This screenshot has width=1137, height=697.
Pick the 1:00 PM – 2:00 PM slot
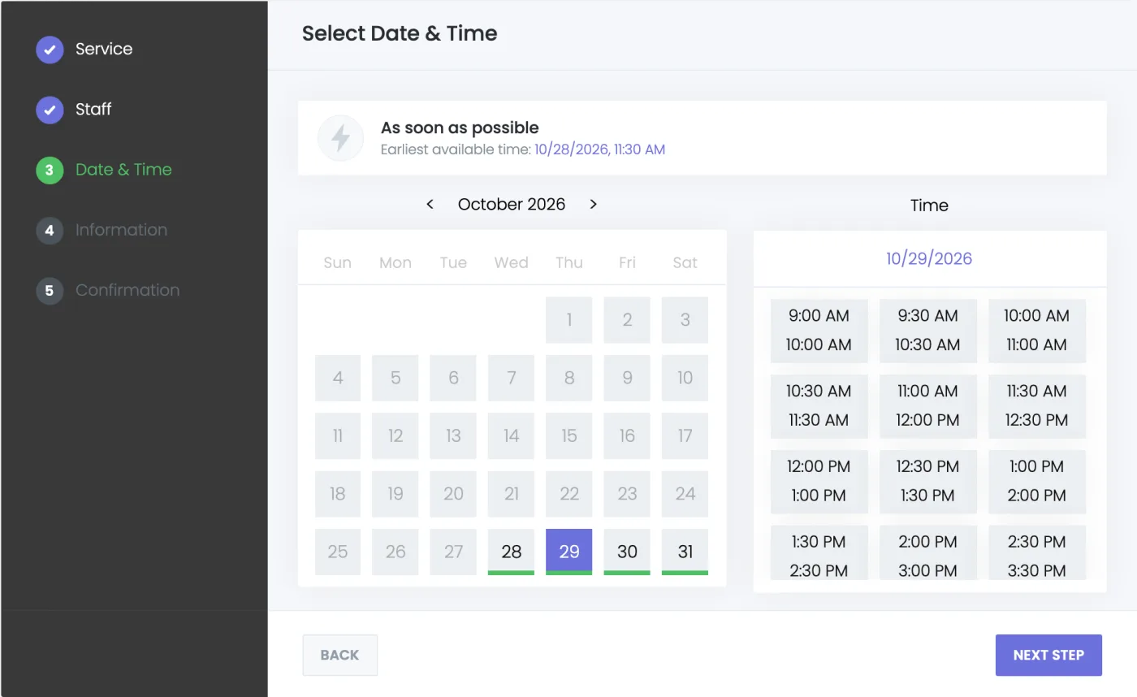(1036, 482)
